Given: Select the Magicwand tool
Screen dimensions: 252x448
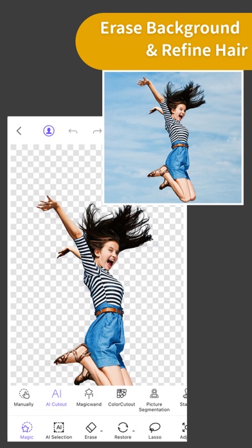Looking at the screenshot, I should [x=89, y=397].
